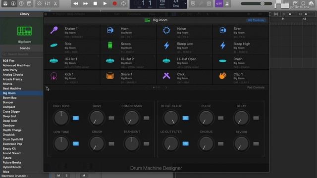Enable the REVERB effect button

256,144
